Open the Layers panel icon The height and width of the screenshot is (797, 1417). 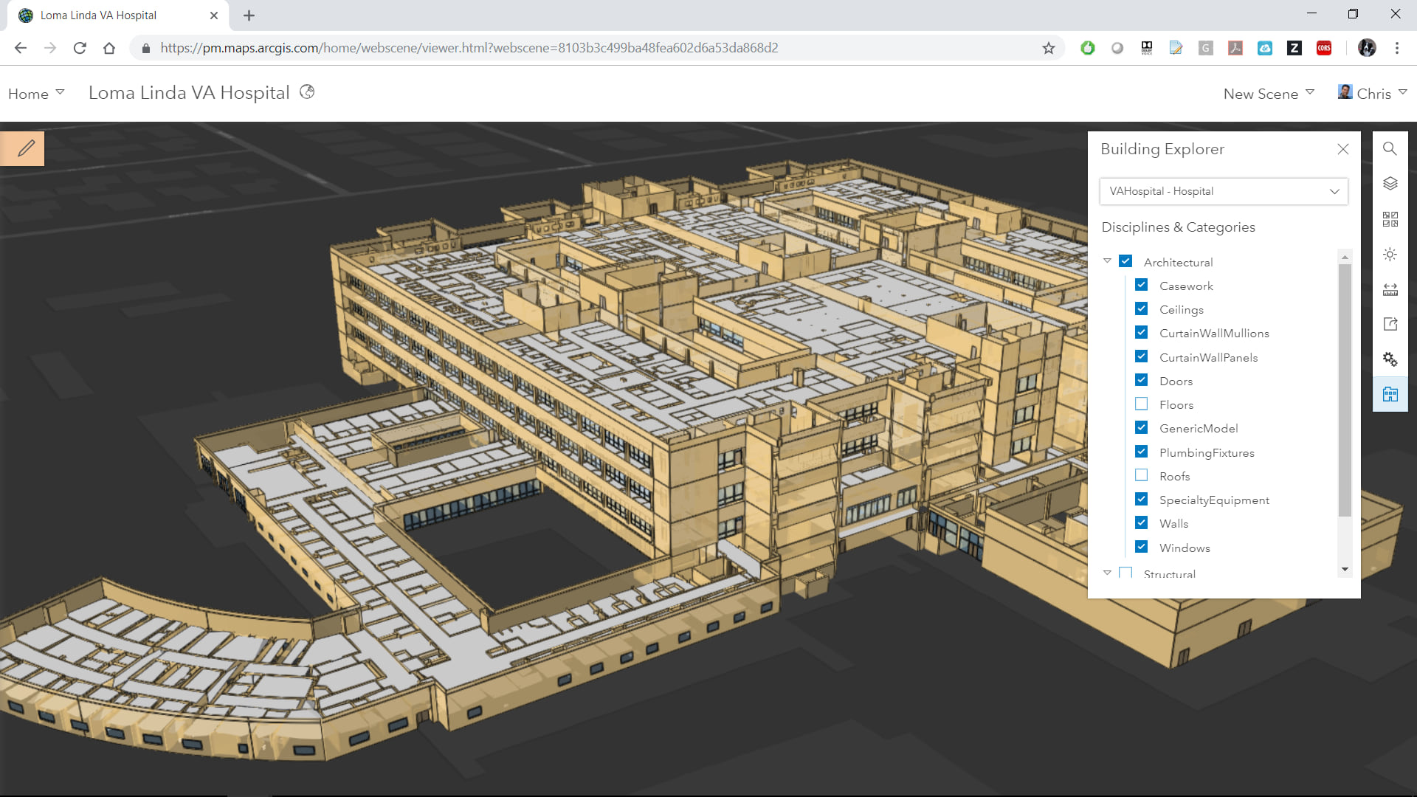coord(1390,184)
